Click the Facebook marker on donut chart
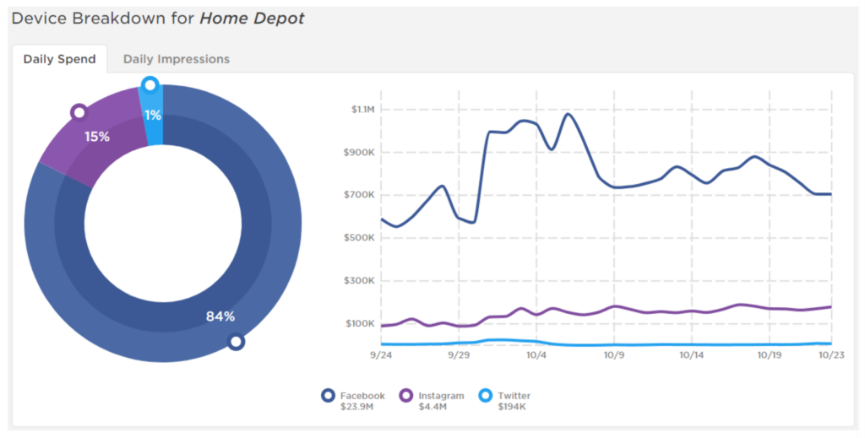Screen dimensions: 865x438 [x=237, y=342]
